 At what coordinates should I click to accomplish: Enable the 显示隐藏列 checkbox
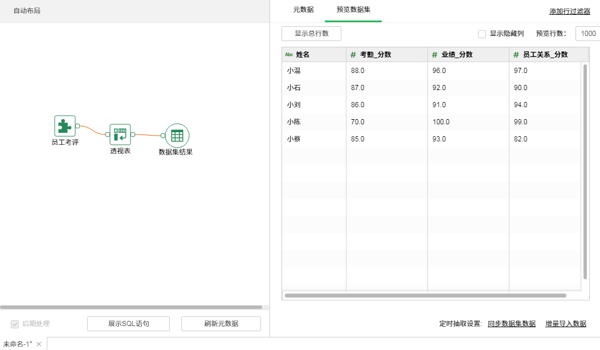point(482,34)
